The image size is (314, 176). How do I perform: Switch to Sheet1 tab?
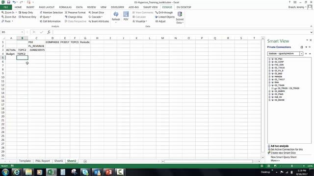click(x=58, y=161)
